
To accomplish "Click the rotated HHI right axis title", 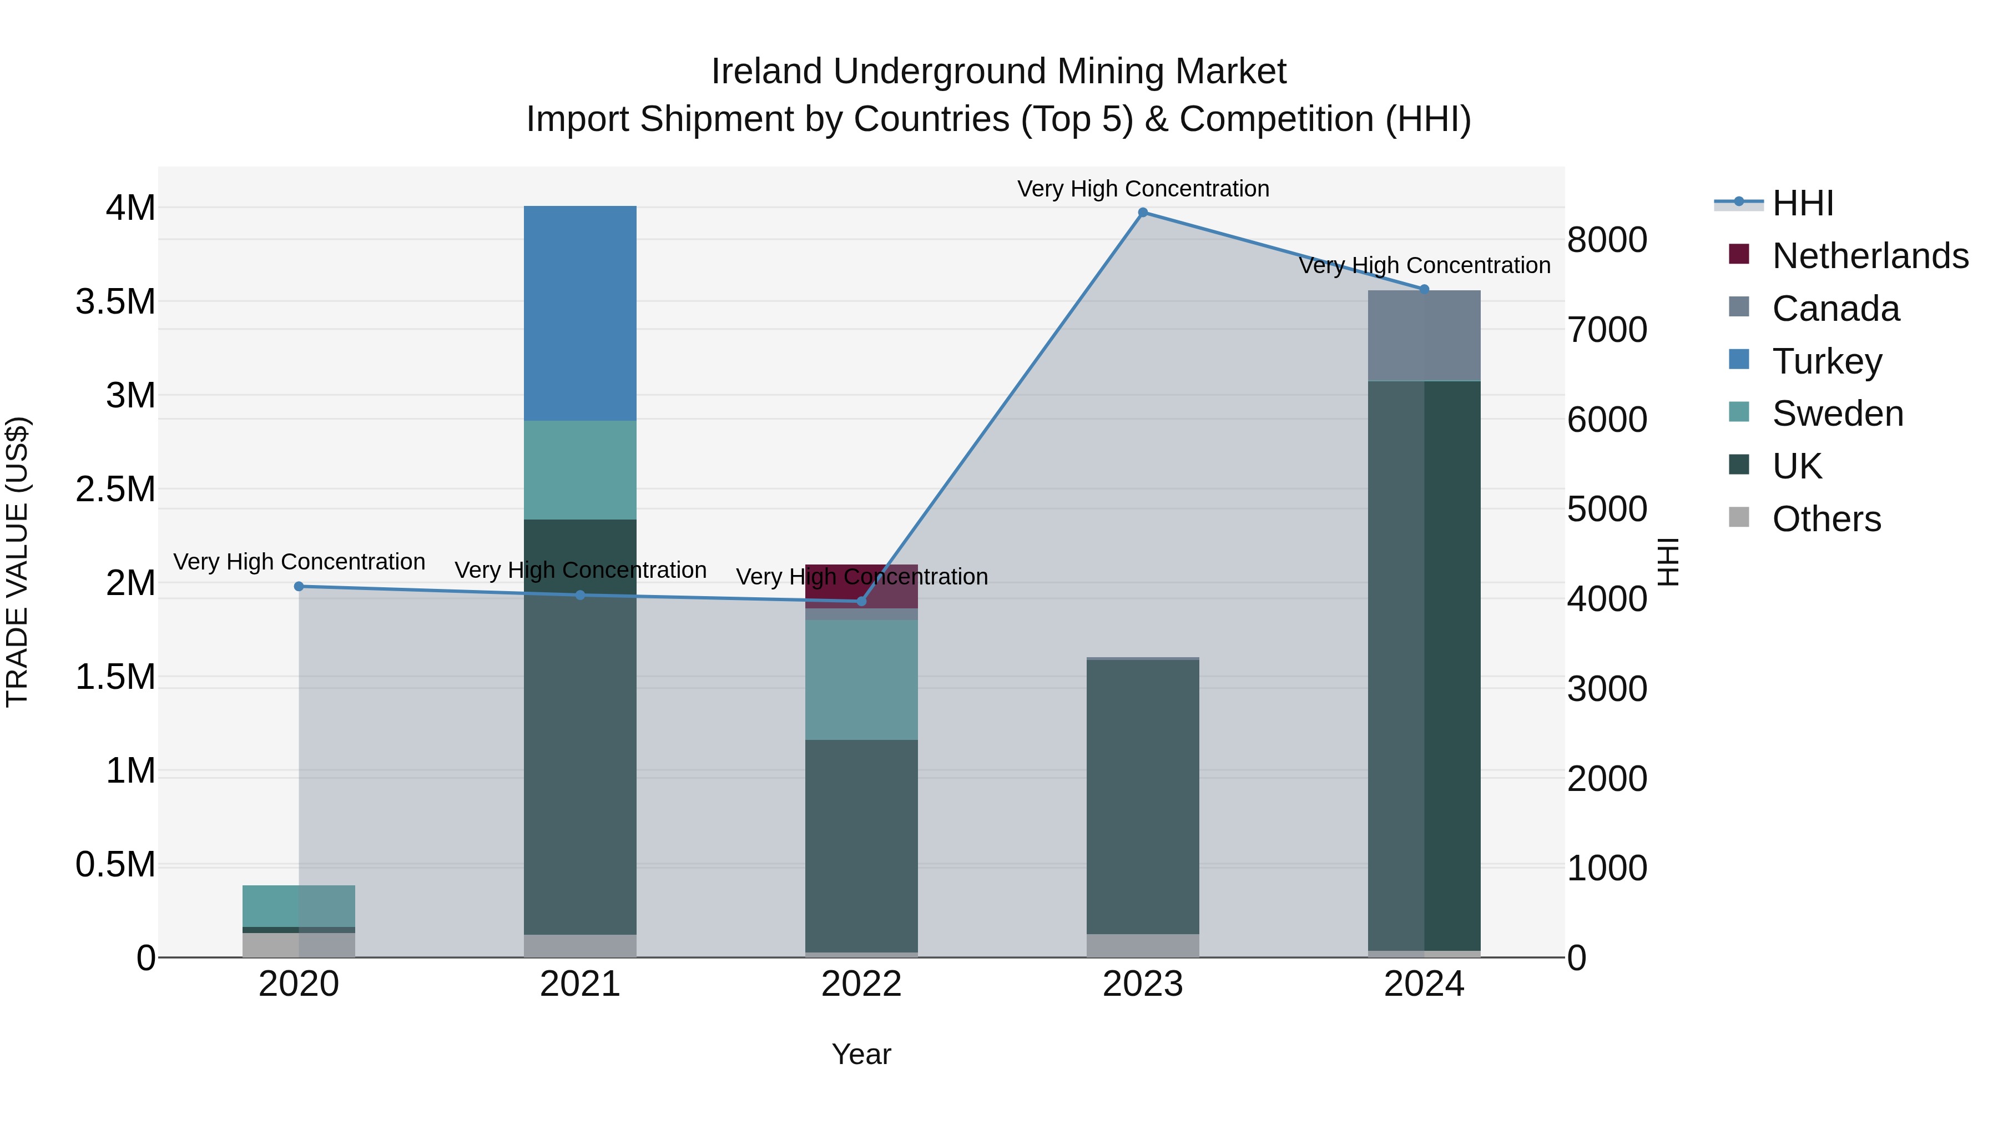I will [x=1668, y=562].
